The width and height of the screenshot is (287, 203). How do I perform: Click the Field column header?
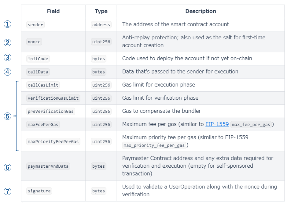coord(53,11)
